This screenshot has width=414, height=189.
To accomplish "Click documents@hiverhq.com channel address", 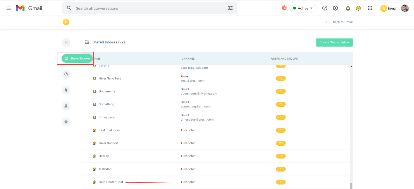I will (x=199, y=94).
